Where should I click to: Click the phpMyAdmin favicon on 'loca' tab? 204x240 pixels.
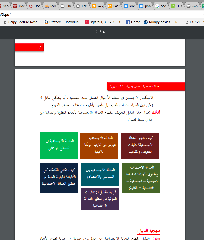point(47,6)
